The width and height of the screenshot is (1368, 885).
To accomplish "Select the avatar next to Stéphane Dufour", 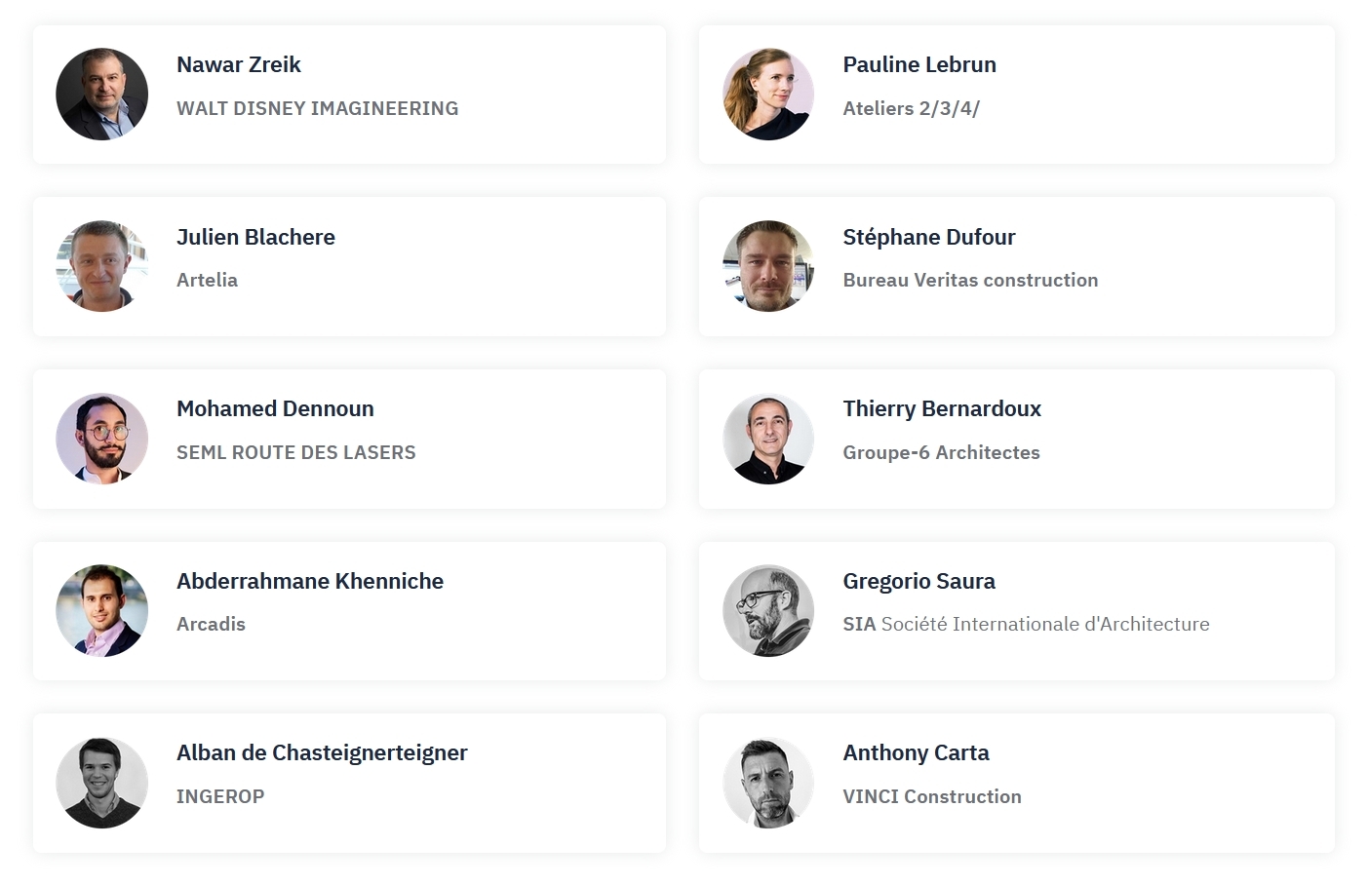I will (x=768, y=266).
